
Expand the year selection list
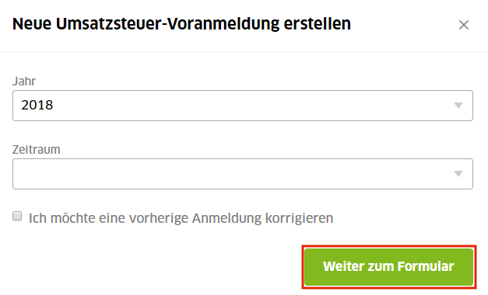(x=243, y=106)
